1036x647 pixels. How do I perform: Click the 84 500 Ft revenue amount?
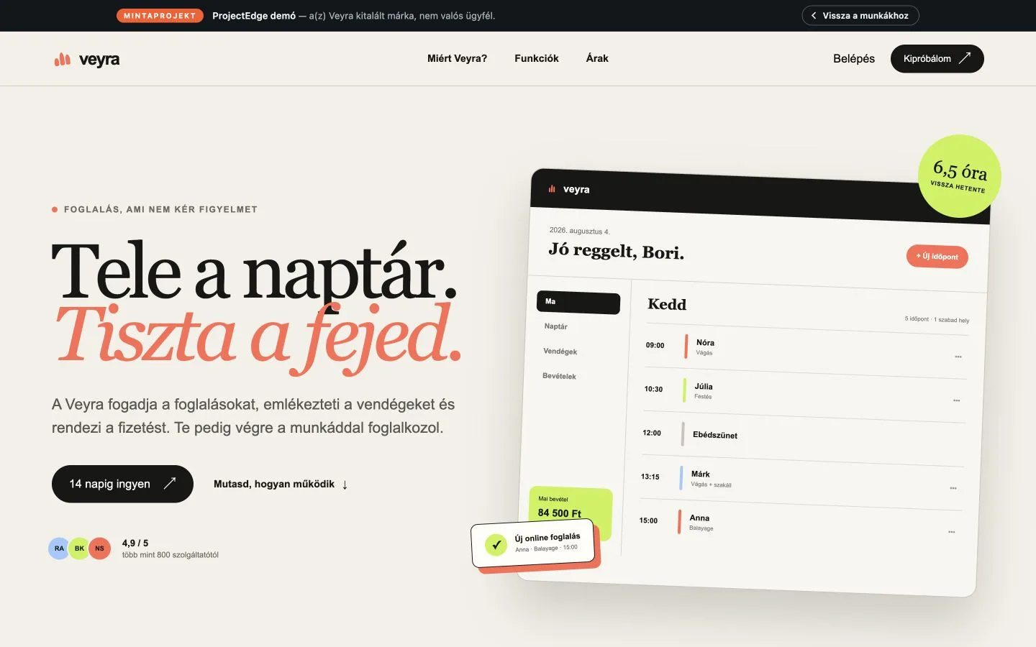560,513
